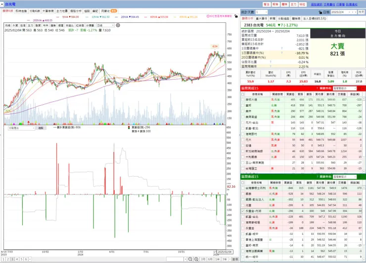Open the 個股資訊 link
The image size is (366, 263).
tap(317, 4)
